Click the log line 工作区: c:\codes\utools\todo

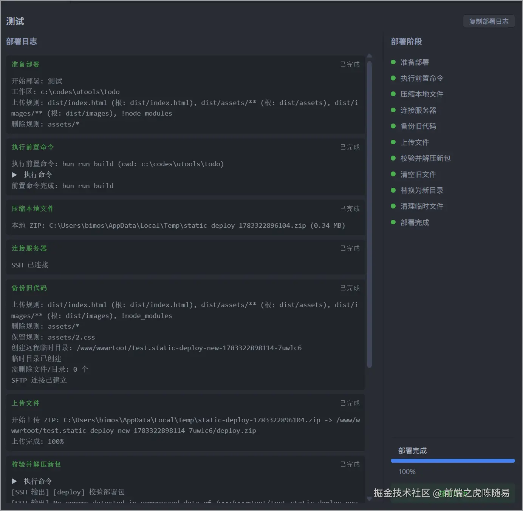[65, 92]
